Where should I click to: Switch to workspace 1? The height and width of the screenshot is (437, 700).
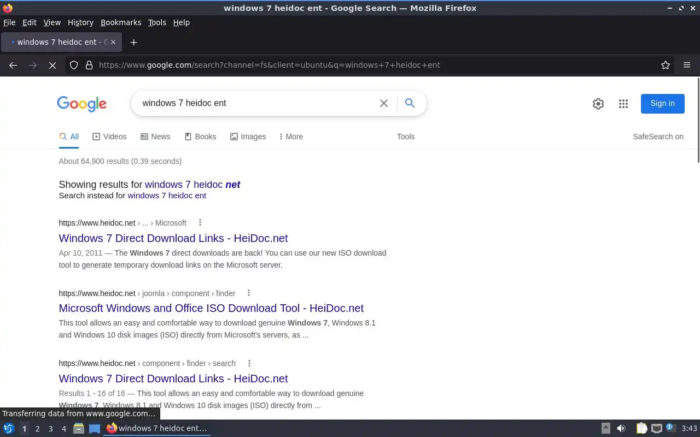click(24, 429)
